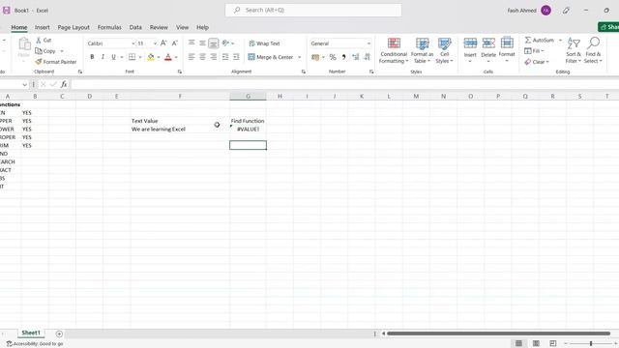Apply the Fill Color bucket
Image resolution: width=619 pixels, height=348 pixels.
point(151,57)
